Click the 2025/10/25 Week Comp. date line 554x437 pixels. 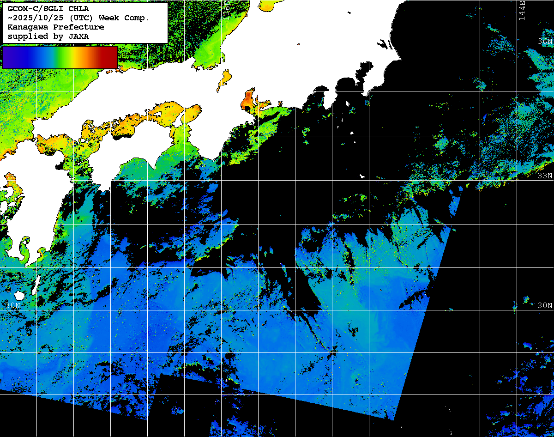click(x=78, y=18)
